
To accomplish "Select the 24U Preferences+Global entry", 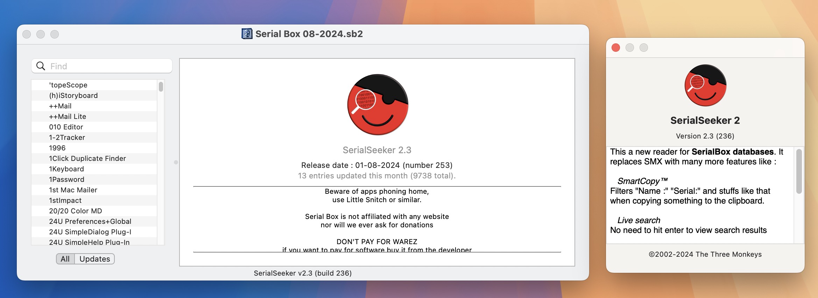I will point(94,221).
